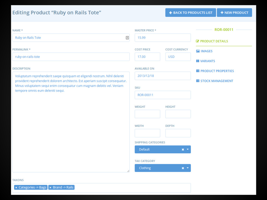Edit the Cost Price field
This screenshot has height=200, width=267.
pos(147,57)
